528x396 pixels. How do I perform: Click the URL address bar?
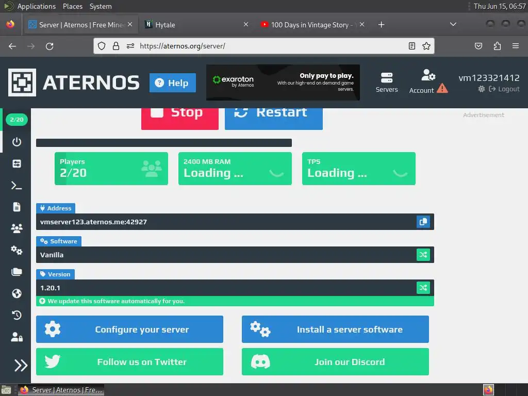pos(265,46)
